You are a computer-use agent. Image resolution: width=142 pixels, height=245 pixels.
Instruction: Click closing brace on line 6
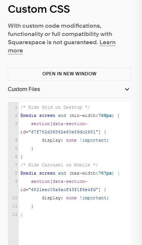pos(22,157)
